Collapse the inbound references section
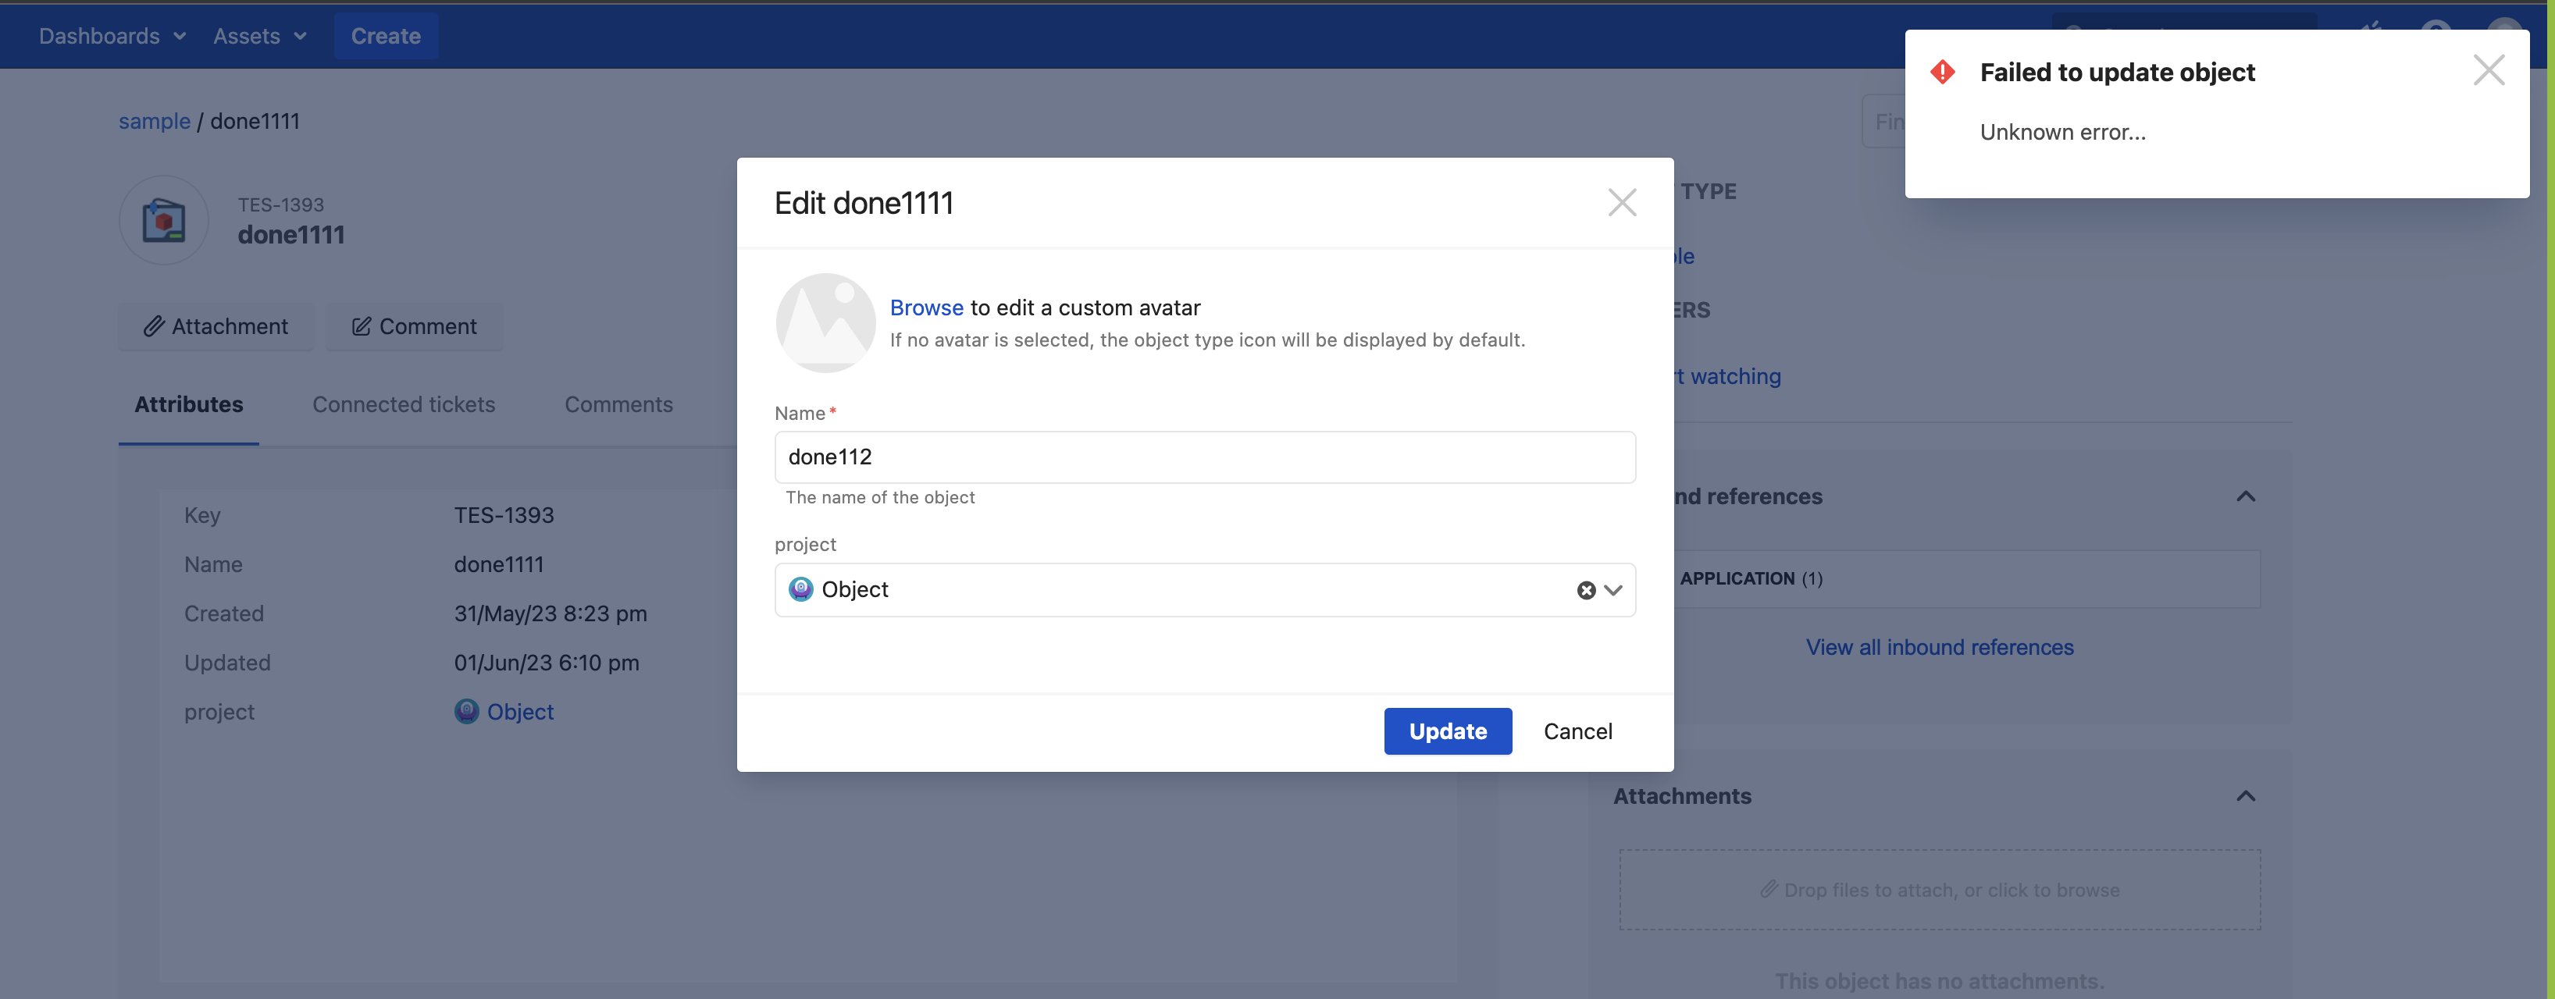Image resolution: width=2555 pixels, height=999 pixels. click(2246, 496)
